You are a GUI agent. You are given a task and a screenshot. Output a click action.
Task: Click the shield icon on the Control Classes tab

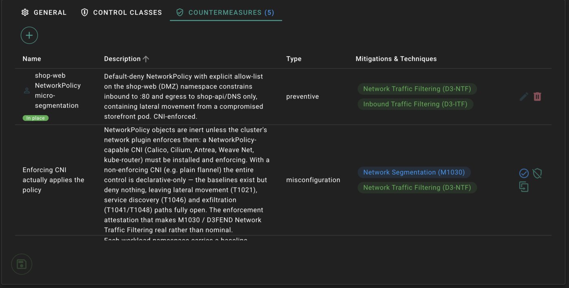point(85,13)
